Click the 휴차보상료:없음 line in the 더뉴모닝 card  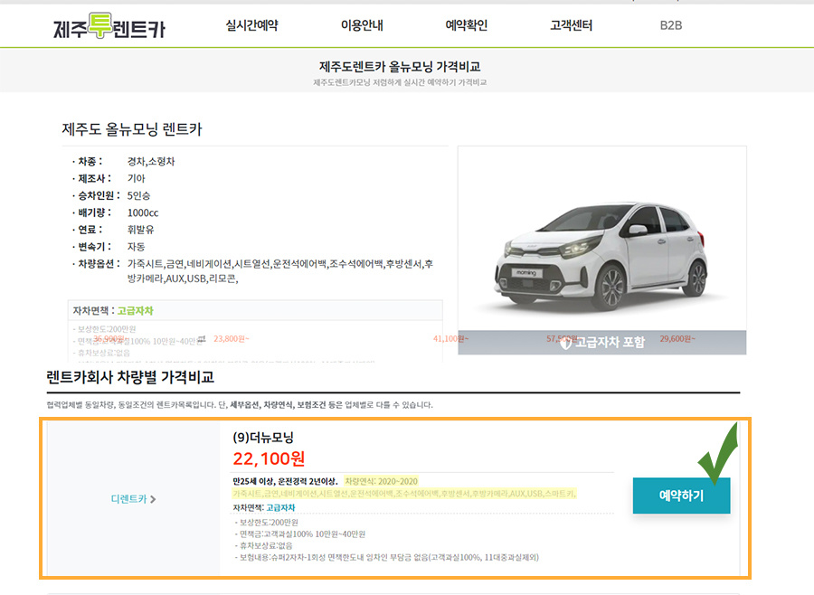[x=264, y=545]
